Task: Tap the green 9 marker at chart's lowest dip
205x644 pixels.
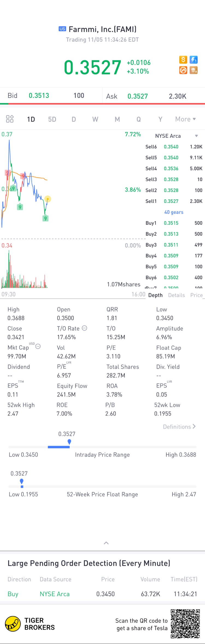Action: tap(46, 218)
